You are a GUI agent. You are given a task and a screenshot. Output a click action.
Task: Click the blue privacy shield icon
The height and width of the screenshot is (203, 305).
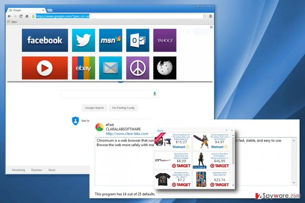pyautogui.click(x=76, y=121)
